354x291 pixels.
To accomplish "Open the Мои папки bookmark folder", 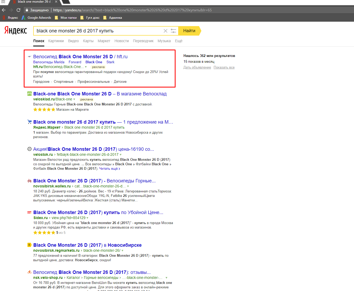I will [66, 18].
